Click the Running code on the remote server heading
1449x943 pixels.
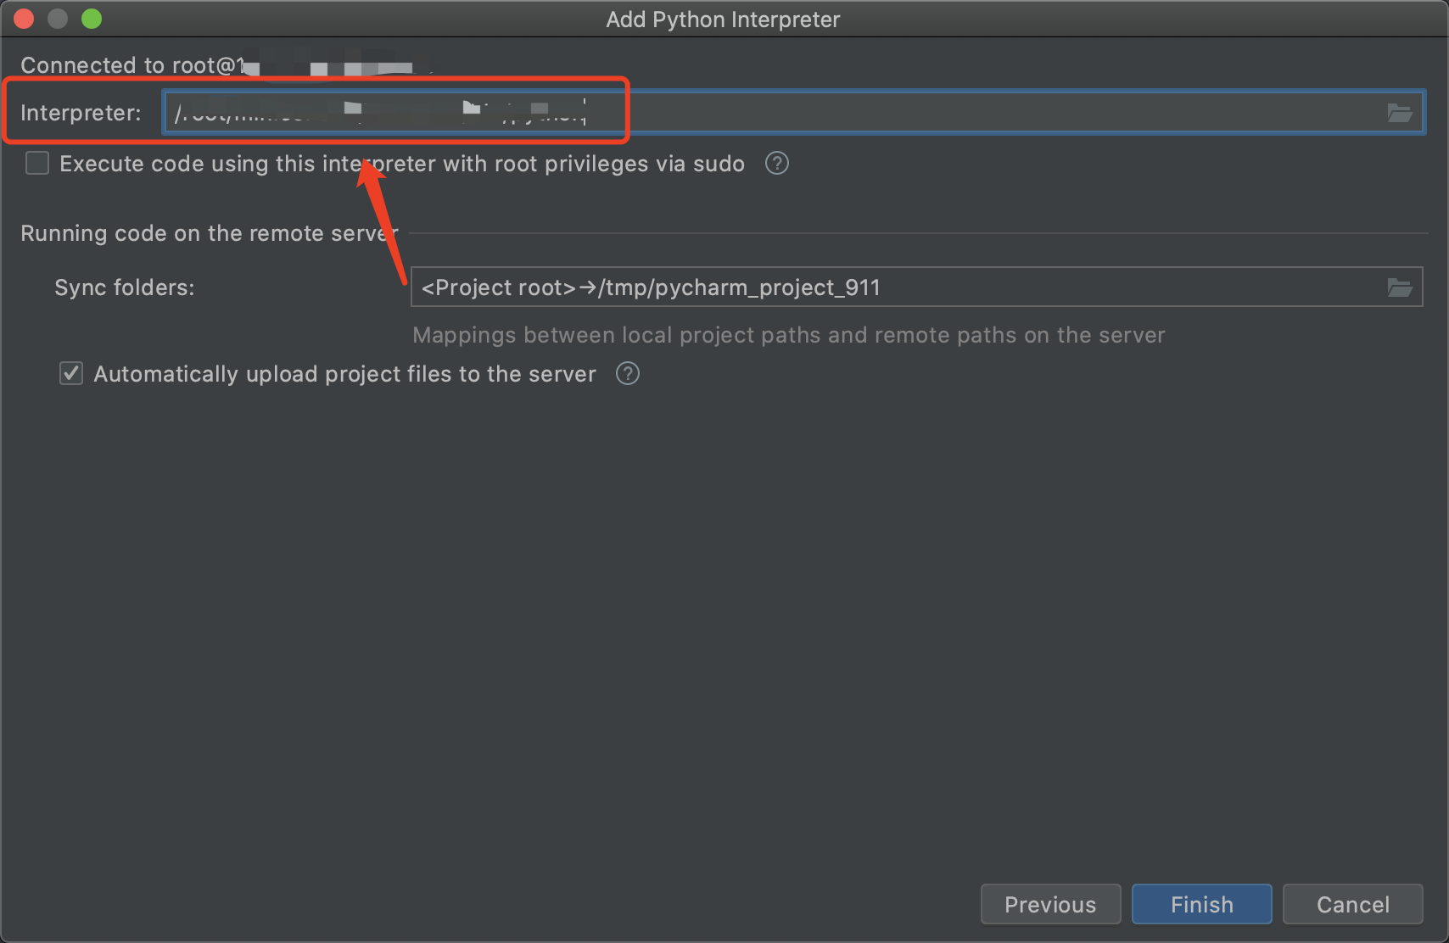(x=209, y=232)
